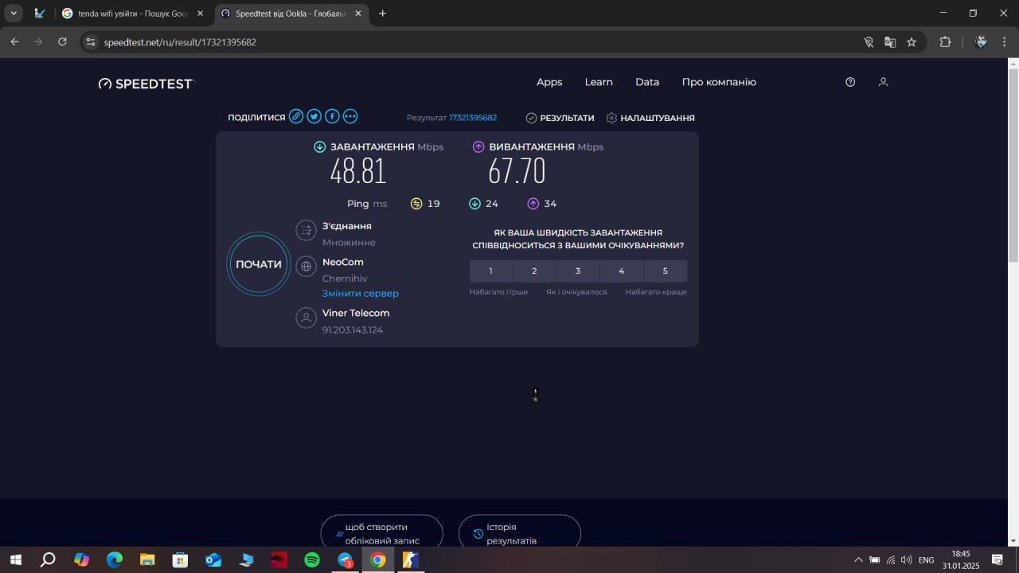Open Microsoft Store from the taskbar
The image size is (1019, 573).
point(180,559)
